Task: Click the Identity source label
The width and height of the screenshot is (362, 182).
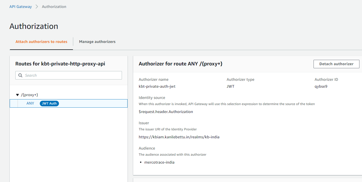Action: click(x=152, y=98)
